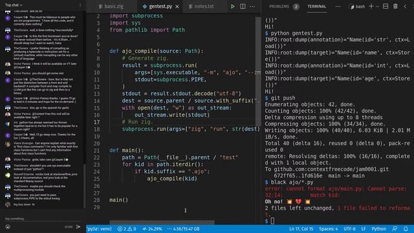This screenshot has height=233, width=414.
Task: Click the 'def main():' line
Action: pyautogui.click(x=127, y=150)
